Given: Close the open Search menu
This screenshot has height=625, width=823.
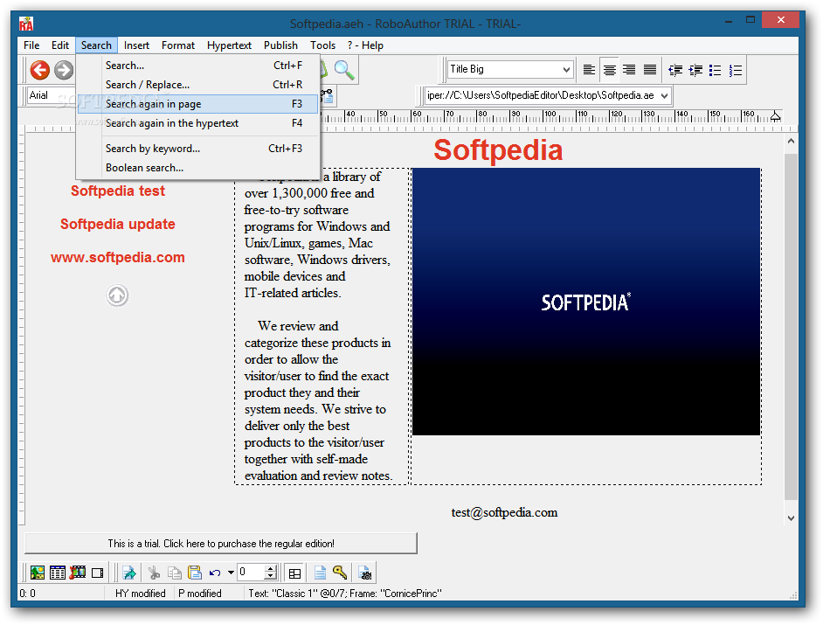Looking at the screenshot, I should (x=96, y=45).
